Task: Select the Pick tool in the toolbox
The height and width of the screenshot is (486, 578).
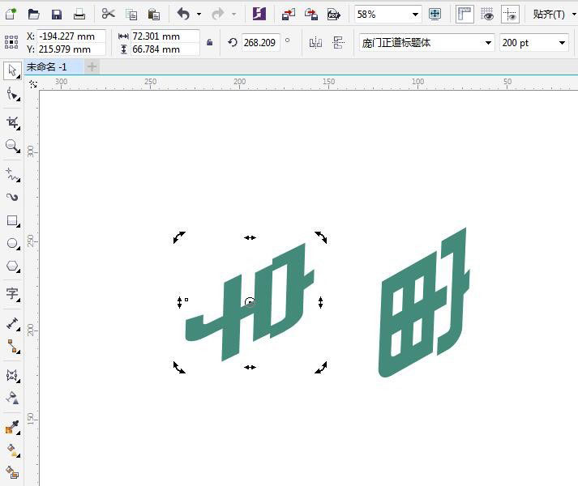Action: (x=12, y=71)
